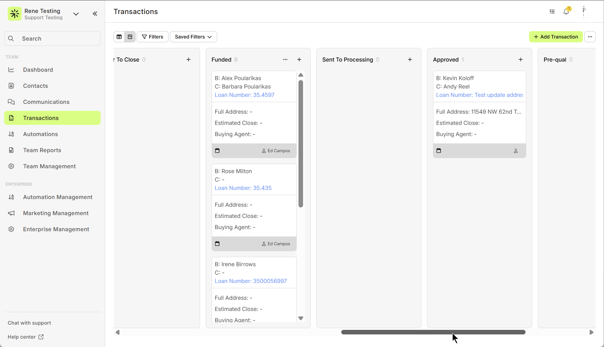Go to Dashboard in sidebar
The height and width of the screenshot is (347, 604).
coord(38,70)
